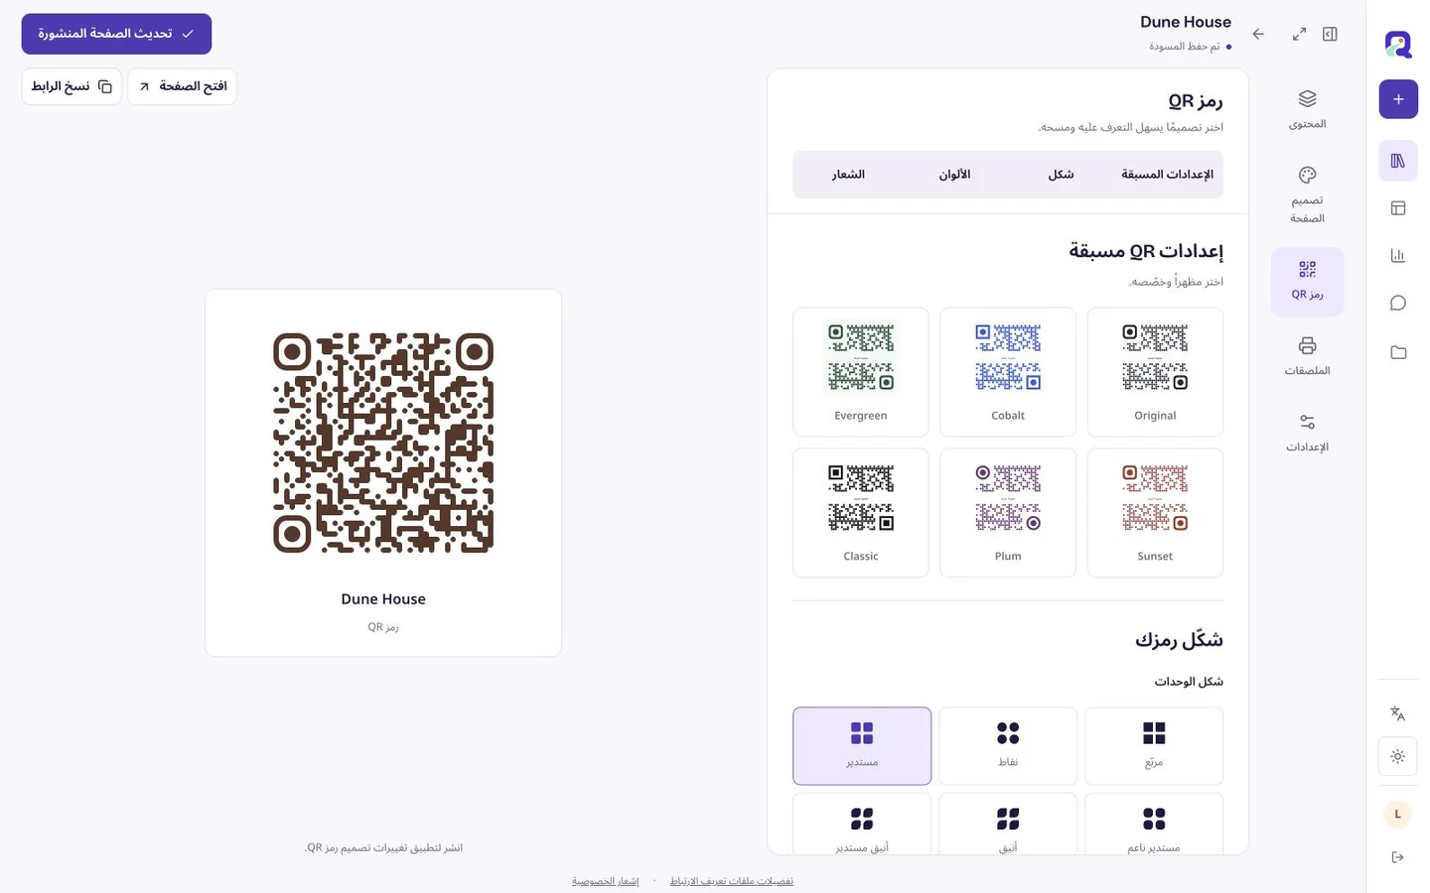Choose the Classic QR preset
The image size is (1430, 893).
[x=861, y=513]
